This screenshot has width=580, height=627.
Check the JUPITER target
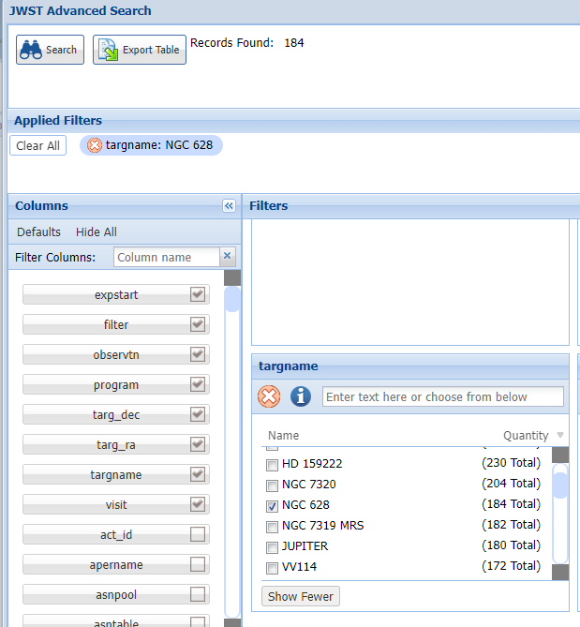273,547
